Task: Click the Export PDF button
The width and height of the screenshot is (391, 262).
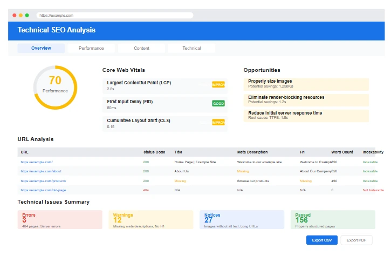Action: point(356,240)
